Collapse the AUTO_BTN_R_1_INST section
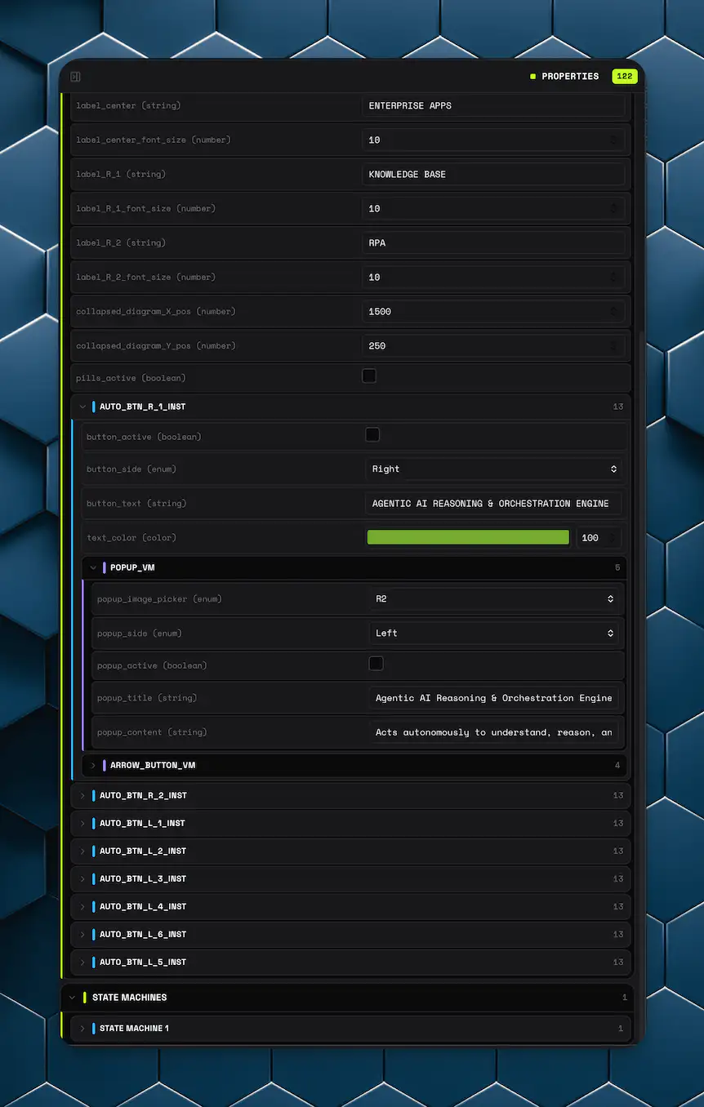The height and width of the screenshot is (1107, 704). tap(82, 407)
